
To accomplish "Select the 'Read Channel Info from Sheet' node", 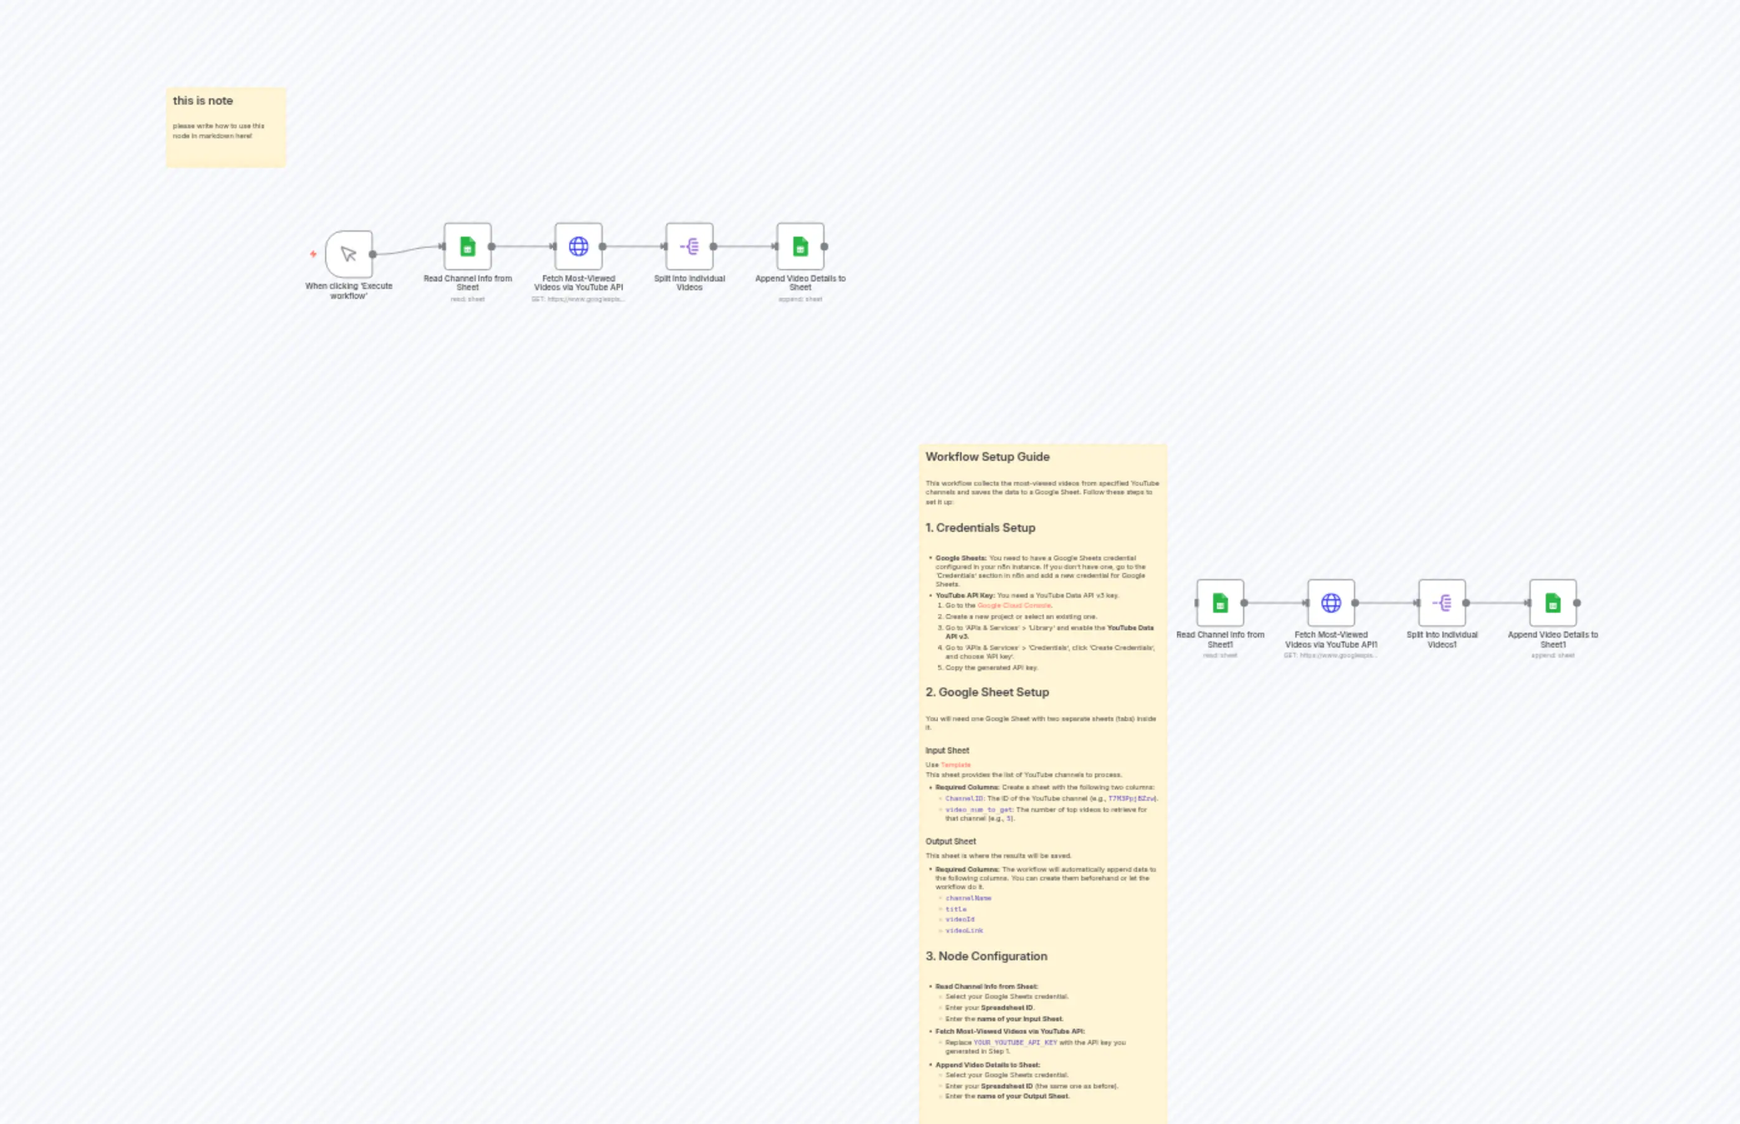I will (x=467, y=247).
